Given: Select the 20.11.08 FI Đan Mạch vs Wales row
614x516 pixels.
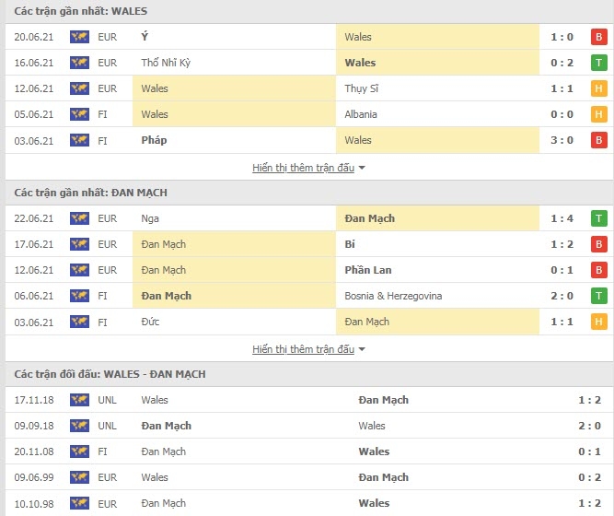Looking at the screenshot, I should [309, 451].
